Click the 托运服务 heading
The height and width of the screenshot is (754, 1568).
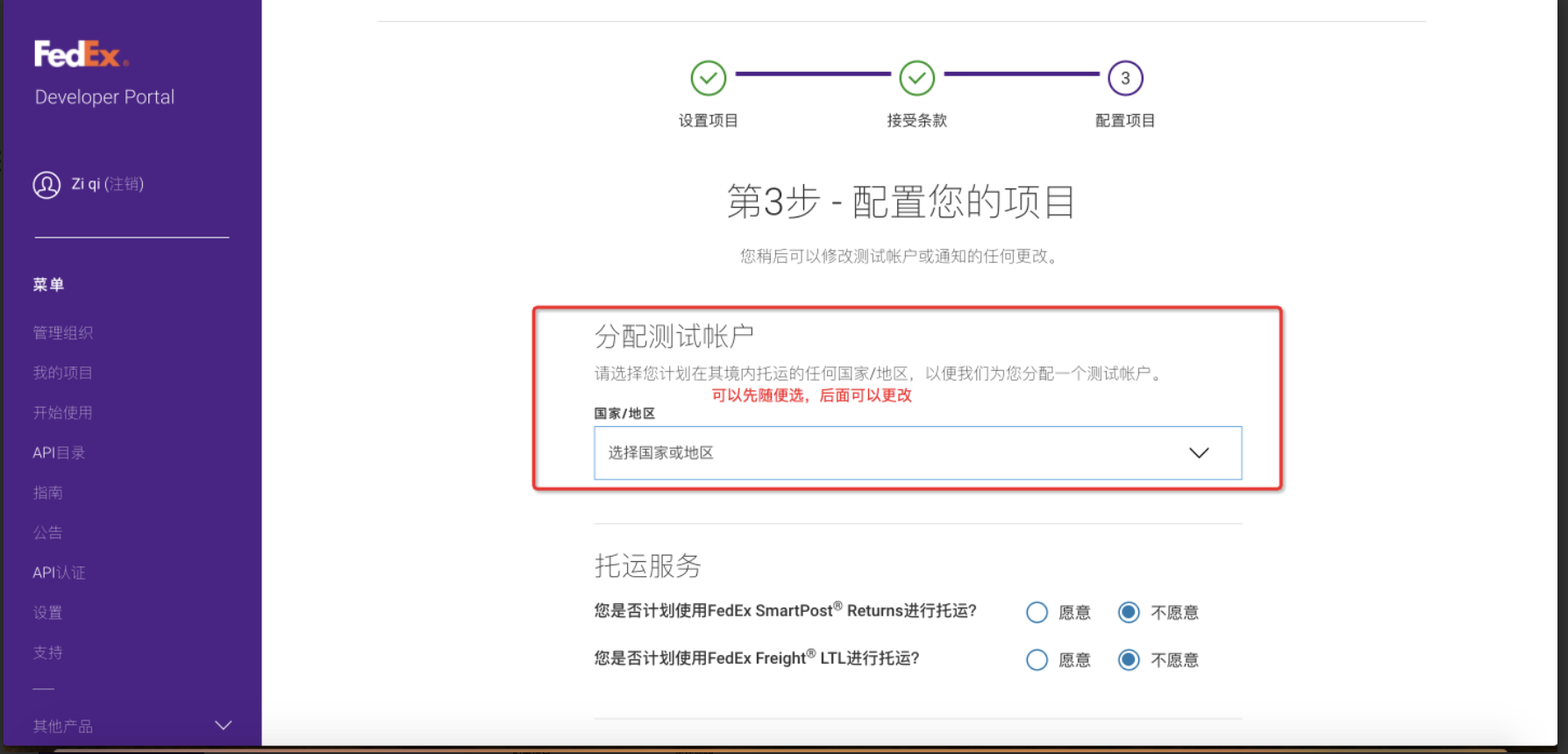[x=647, y=565]
